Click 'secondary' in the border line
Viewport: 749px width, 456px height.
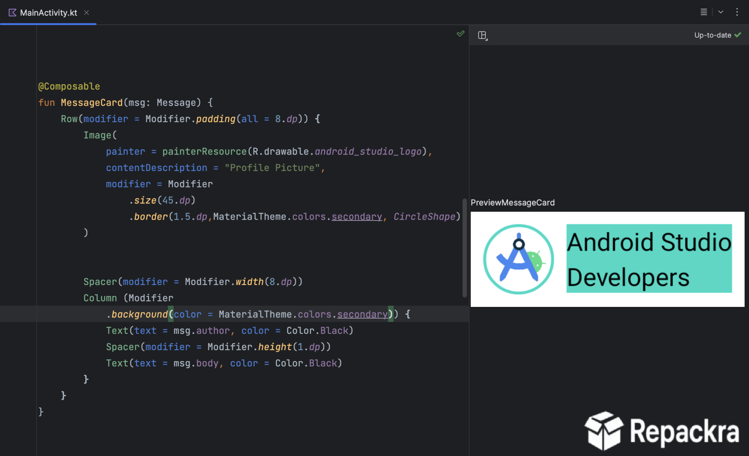click(x=357, y=217)
